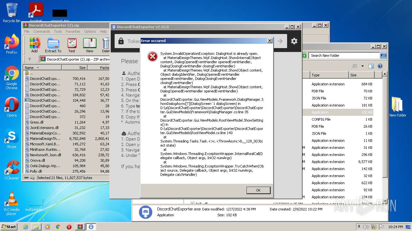Click Explorer search magnifier button

383,56
